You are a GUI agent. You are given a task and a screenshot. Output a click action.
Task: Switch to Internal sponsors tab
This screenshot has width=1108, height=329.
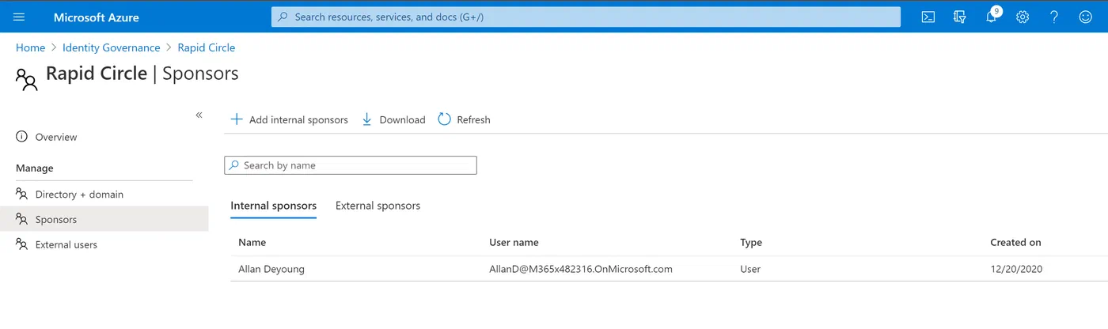274,206
